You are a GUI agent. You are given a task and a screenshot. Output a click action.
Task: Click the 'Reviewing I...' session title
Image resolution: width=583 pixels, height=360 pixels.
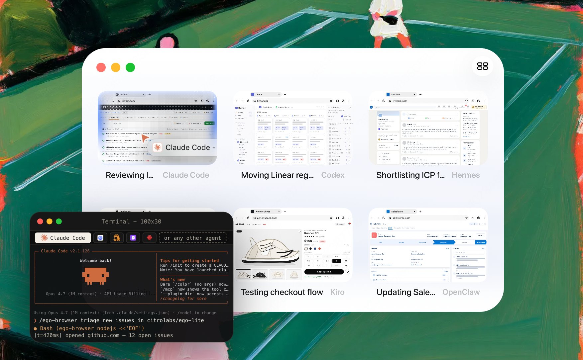click(x=130, y=175)
